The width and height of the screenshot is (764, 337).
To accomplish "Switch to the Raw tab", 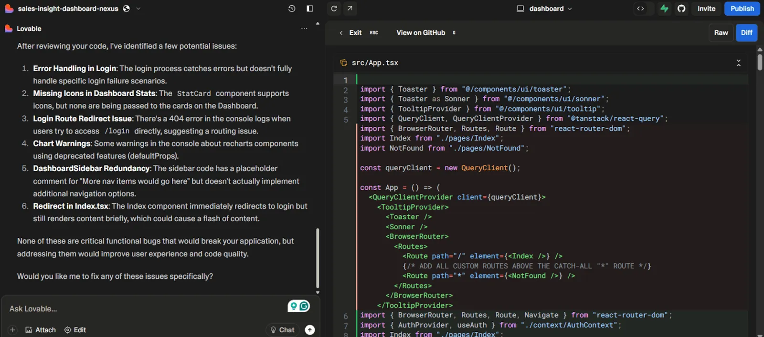I will point(721,32).
